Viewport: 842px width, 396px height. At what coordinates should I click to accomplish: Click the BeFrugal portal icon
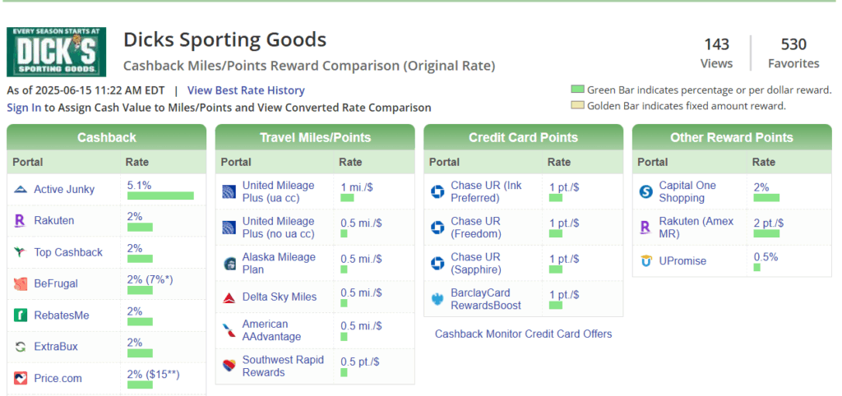(x=21, y=284)
